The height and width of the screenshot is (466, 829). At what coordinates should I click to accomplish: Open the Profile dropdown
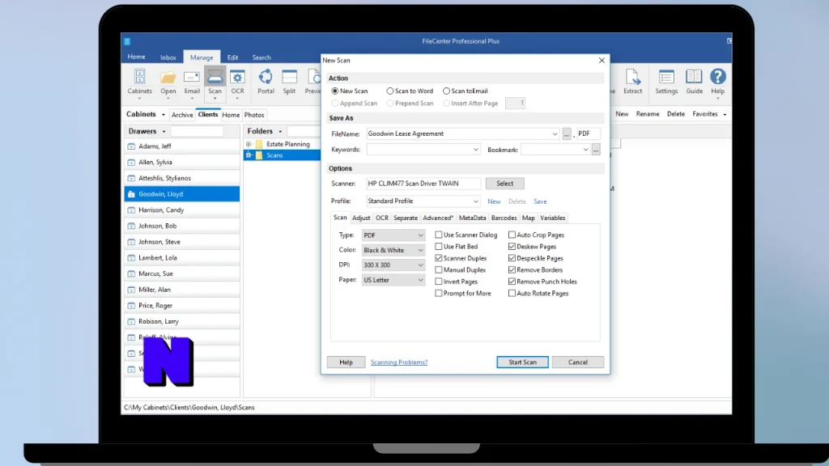coord(475,201)
